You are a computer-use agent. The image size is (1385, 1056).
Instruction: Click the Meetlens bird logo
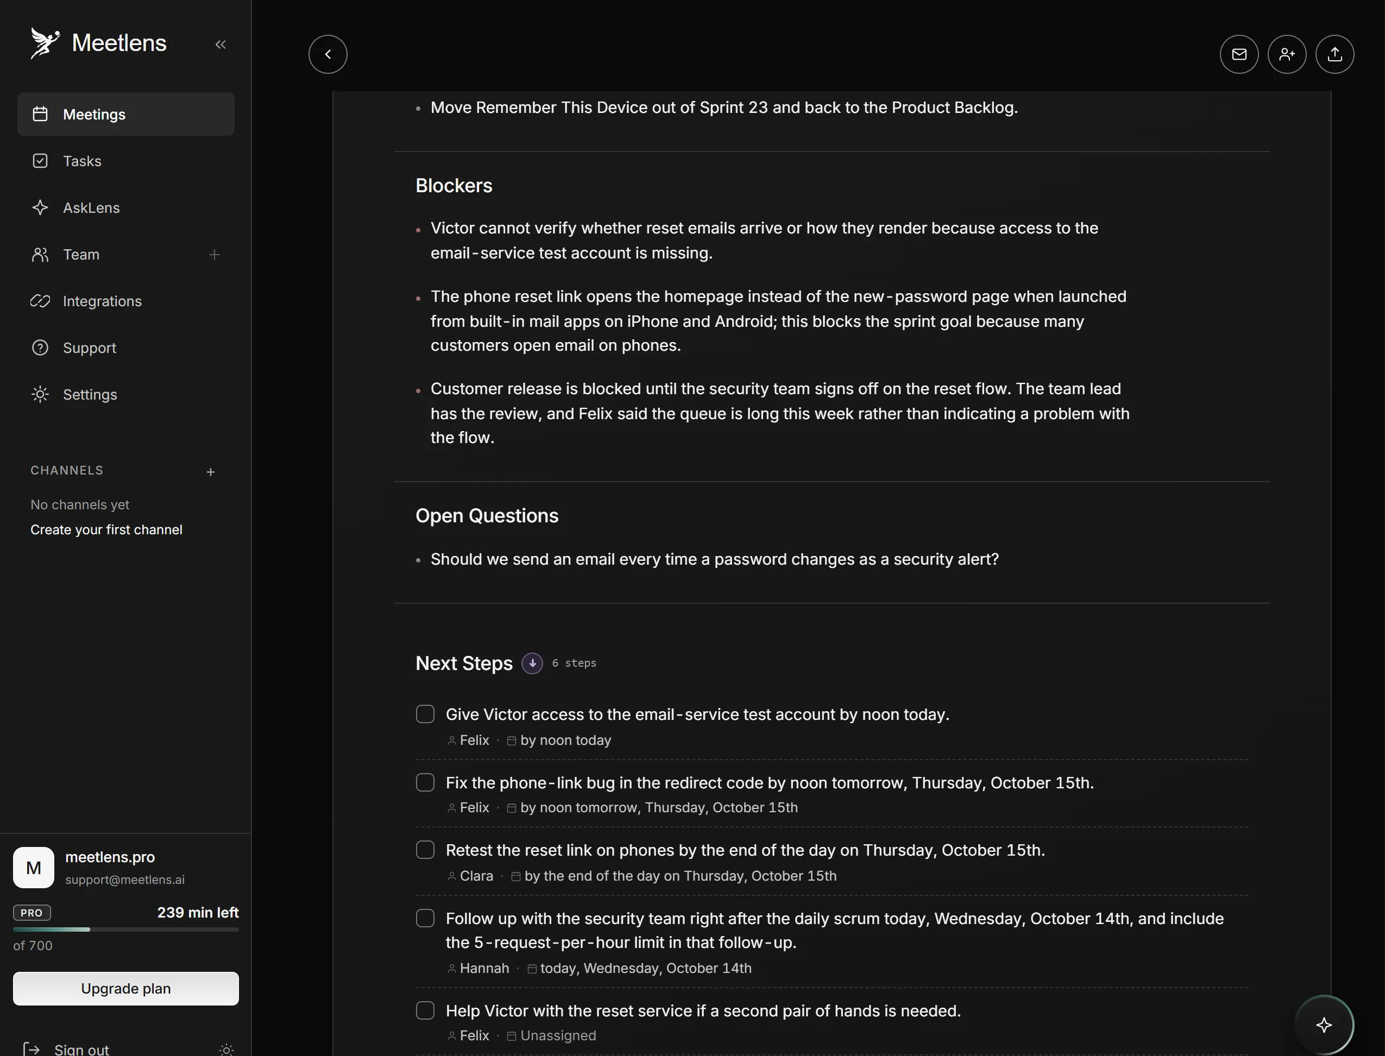pos(45,43)
